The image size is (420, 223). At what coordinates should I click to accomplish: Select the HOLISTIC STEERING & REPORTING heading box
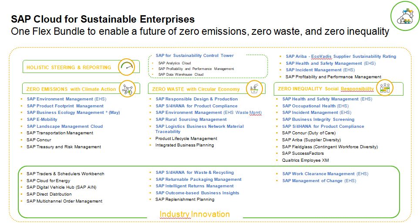point(69,67)
